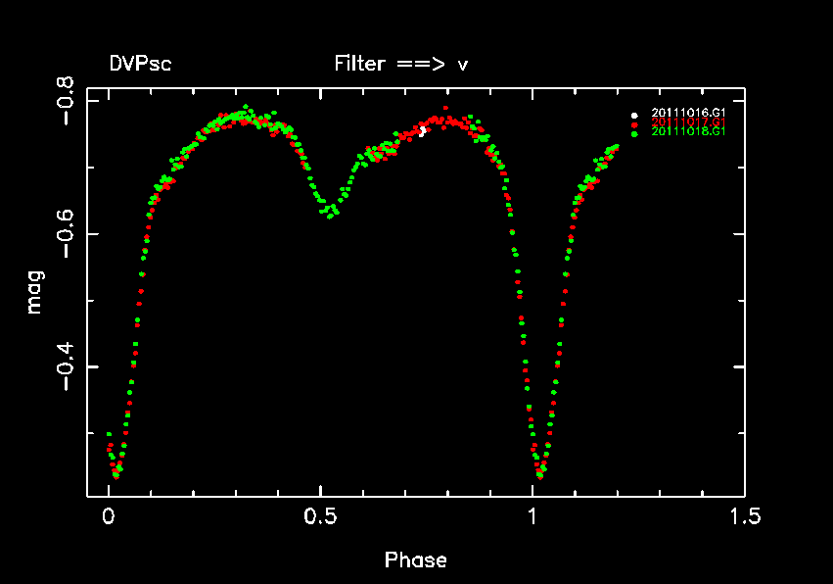Click the y-axis tick label -0.6
Viewport: 833px width, 584px height.
pyautogui.click(x=69, y=235)
